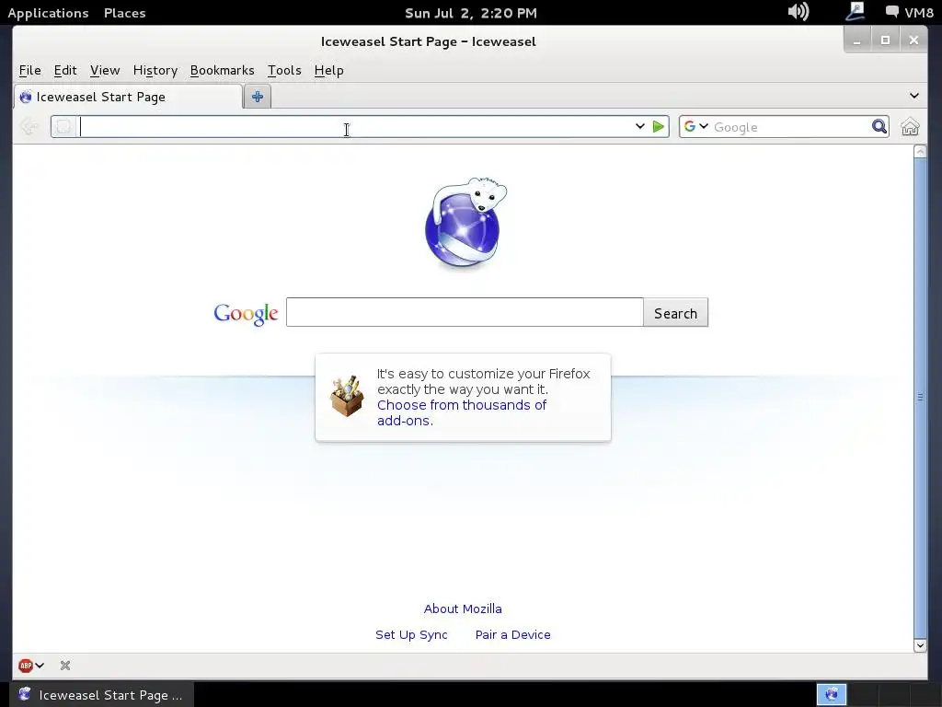The height and width of the screenshot is (707, 942).
Task: Open the Applications menu in top panel
Action: point(48,13)
